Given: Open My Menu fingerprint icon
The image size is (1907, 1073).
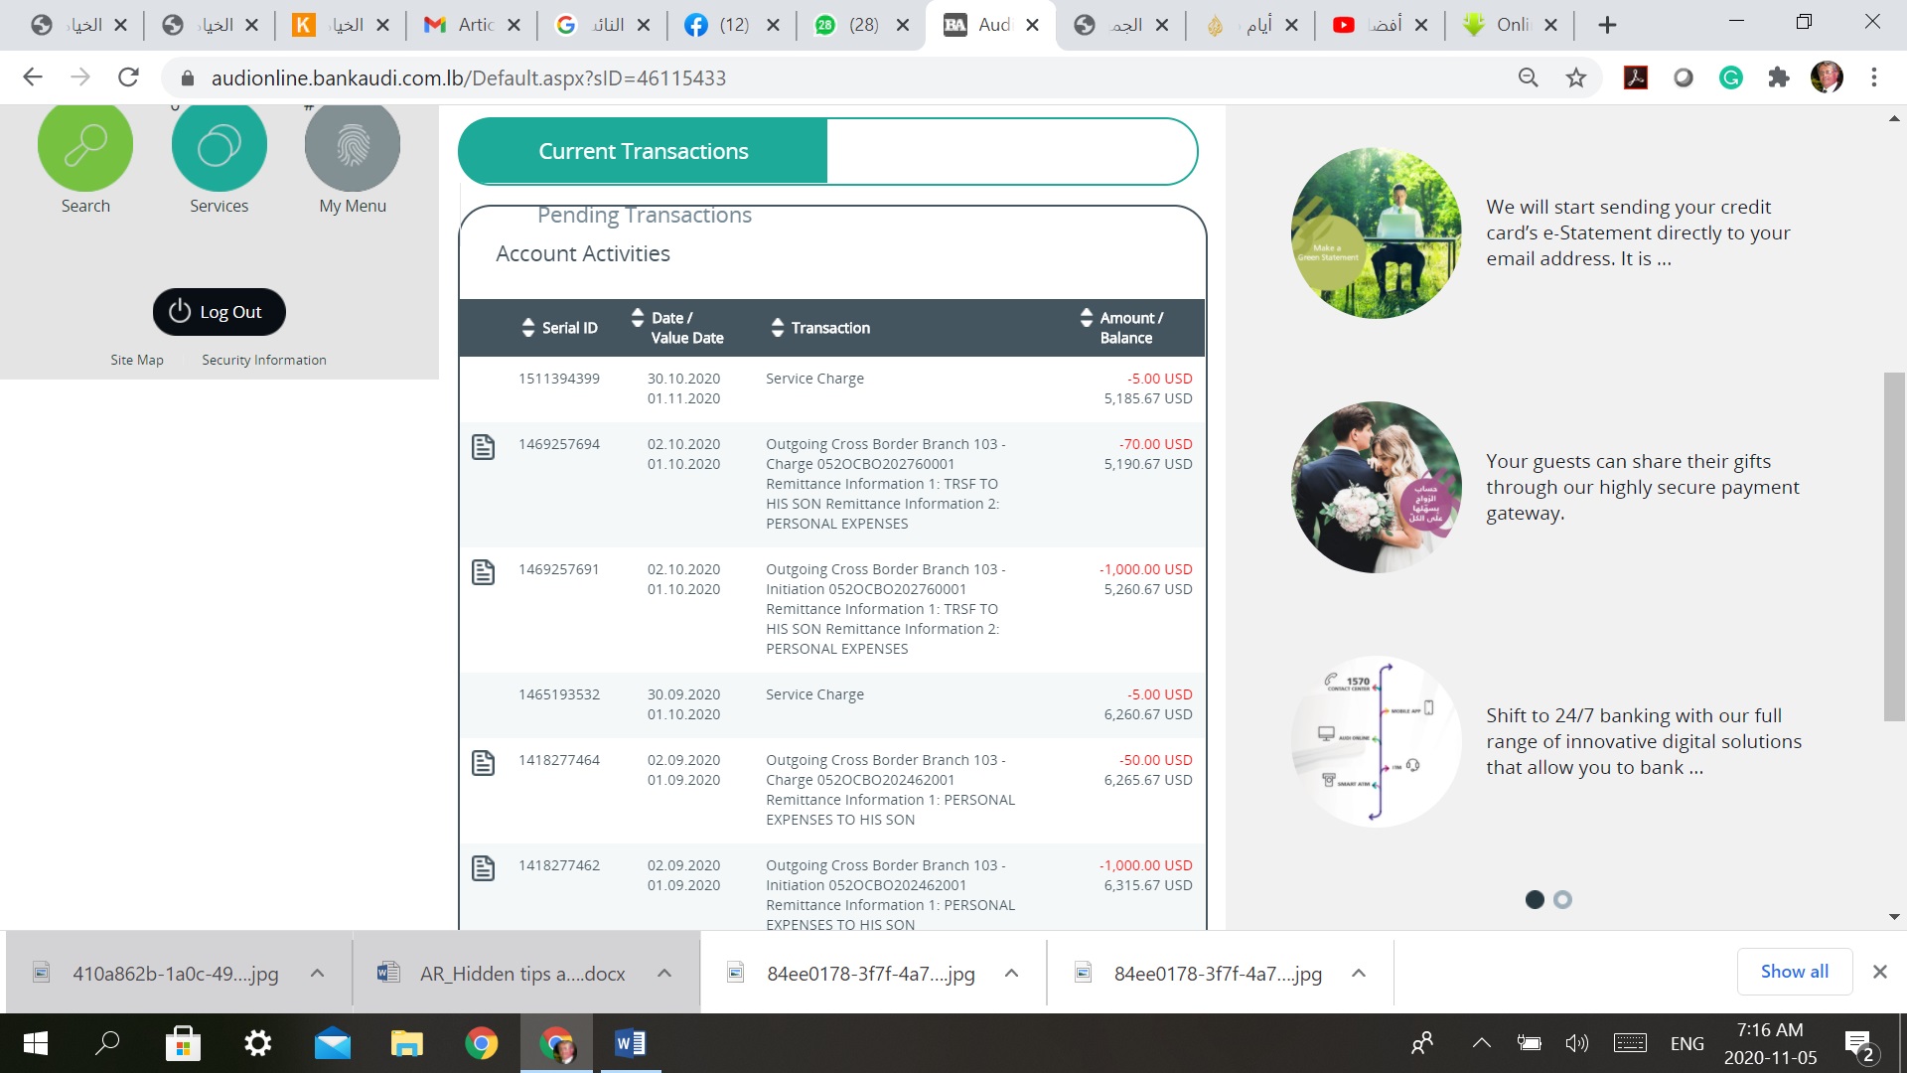Looking at the screenshot, I should click(x=353, y=146).
